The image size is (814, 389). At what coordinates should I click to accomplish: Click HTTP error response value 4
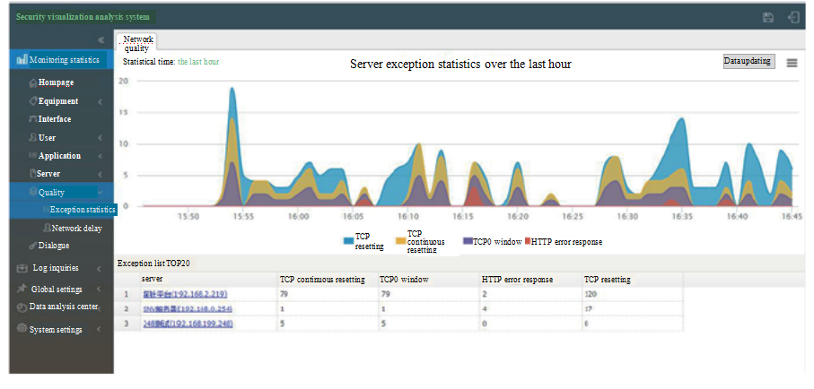tap(484, 309)
